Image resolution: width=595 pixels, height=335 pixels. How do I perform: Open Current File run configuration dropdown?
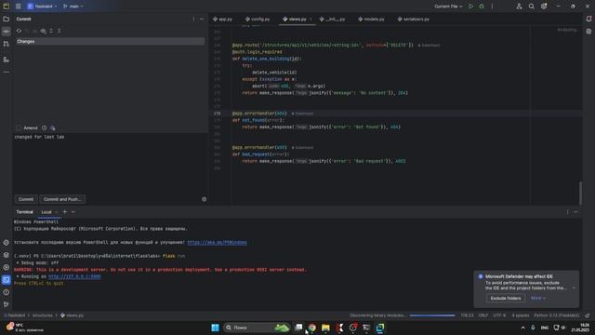click(448, 7)
